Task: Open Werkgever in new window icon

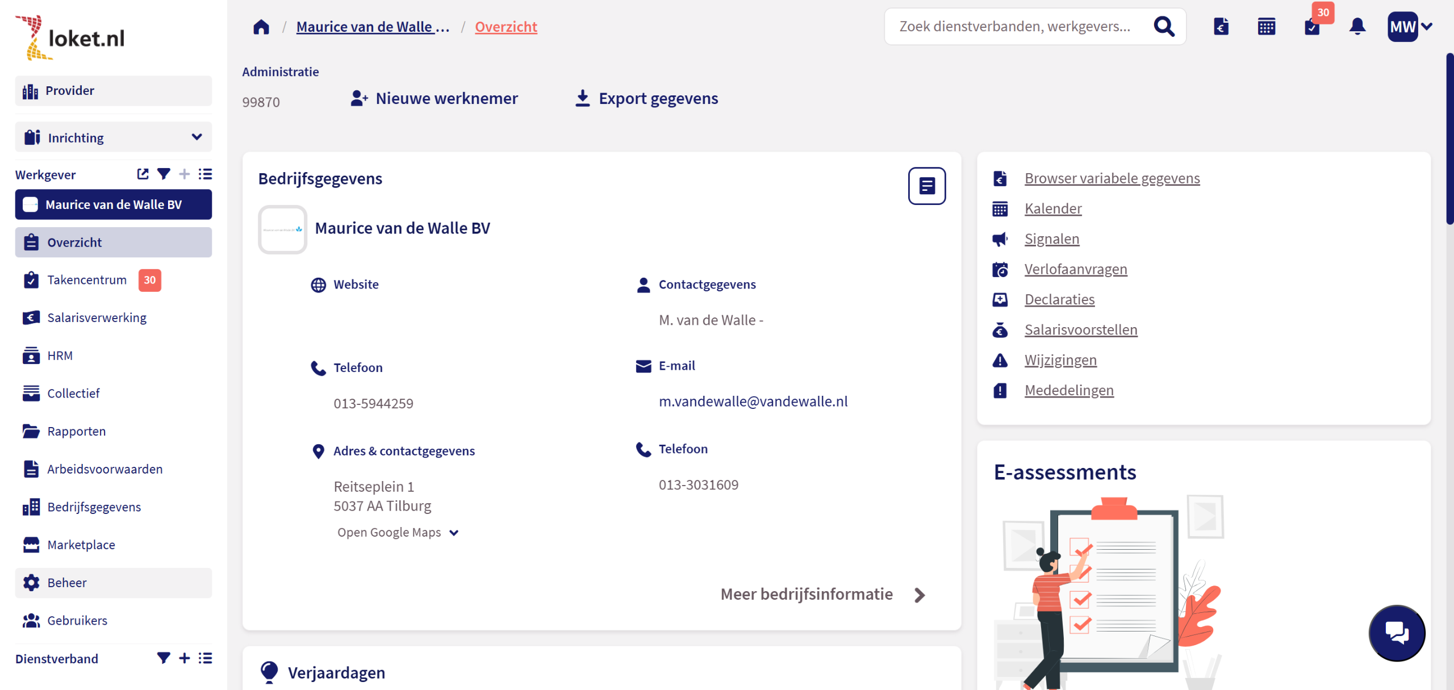Action: coord(143,174)
